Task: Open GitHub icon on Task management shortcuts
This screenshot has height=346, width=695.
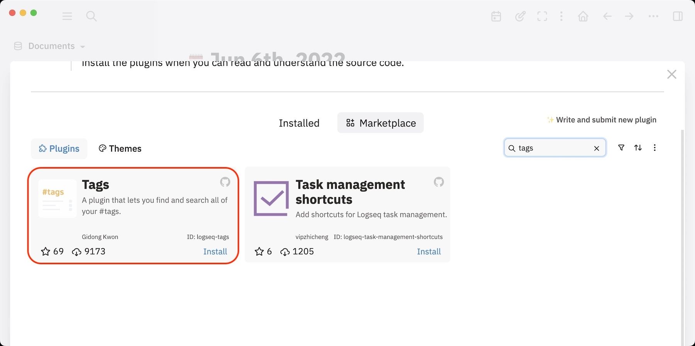Action: [x=439, y=182]
